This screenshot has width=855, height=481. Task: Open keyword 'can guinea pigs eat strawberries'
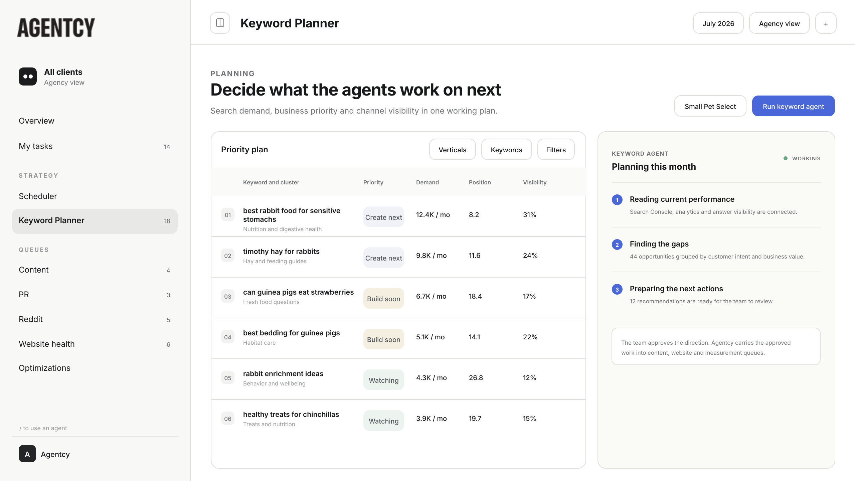coord(298,292)
